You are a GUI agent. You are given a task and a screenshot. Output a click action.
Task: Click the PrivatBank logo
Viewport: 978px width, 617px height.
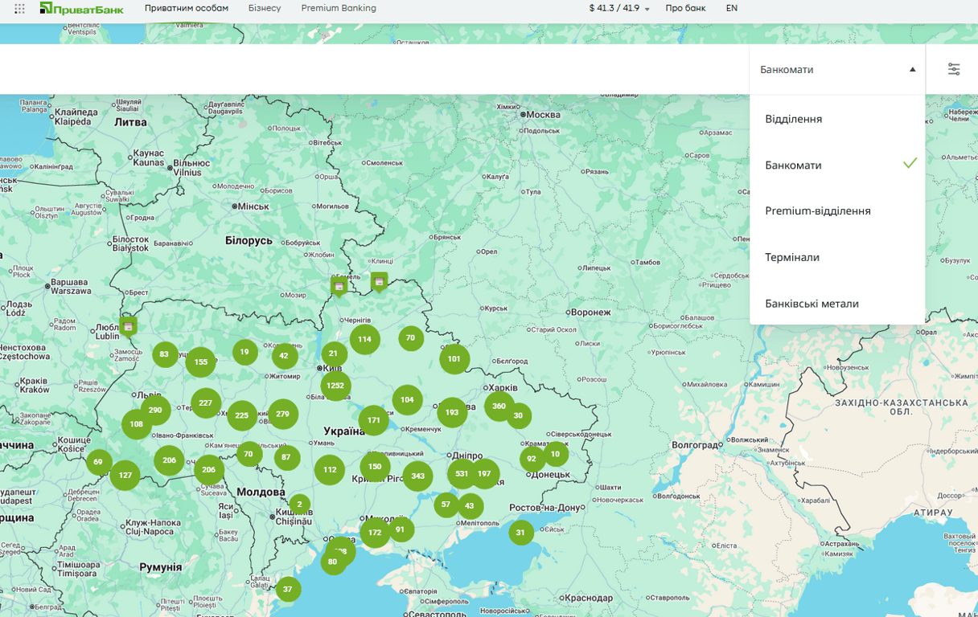pyautogui.click(x=81, y=9)
